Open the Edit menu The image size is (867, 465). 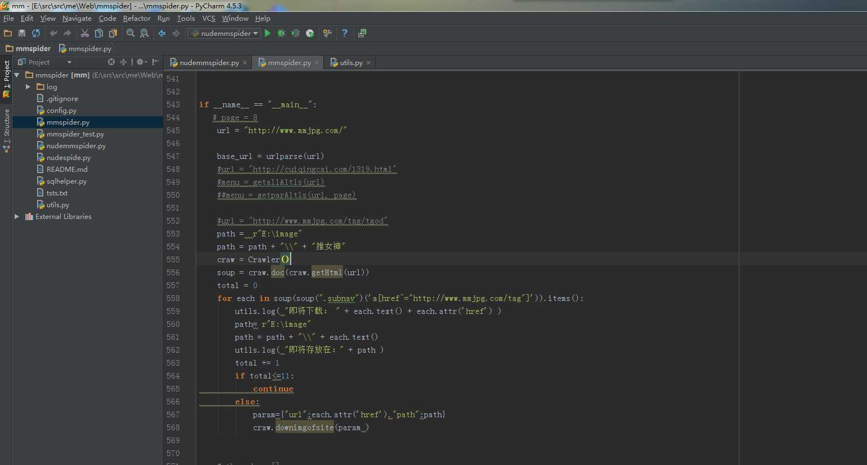pos(27,19)
